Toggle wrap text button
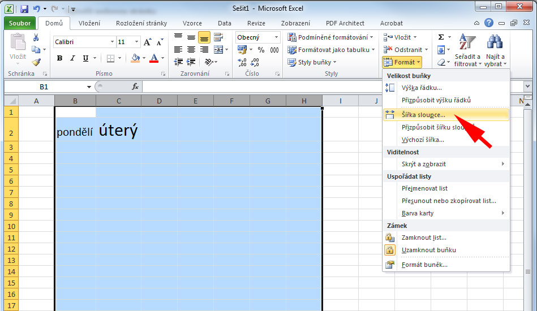 pos(218,37)
